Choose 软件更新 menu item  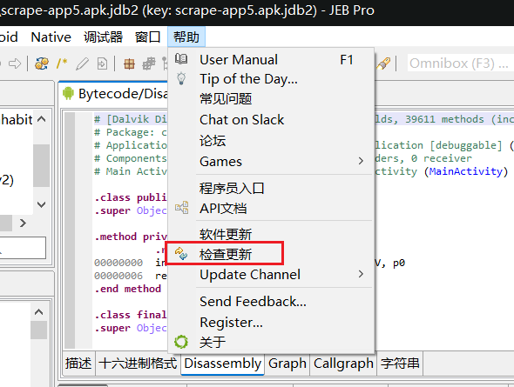click(270, 234)
